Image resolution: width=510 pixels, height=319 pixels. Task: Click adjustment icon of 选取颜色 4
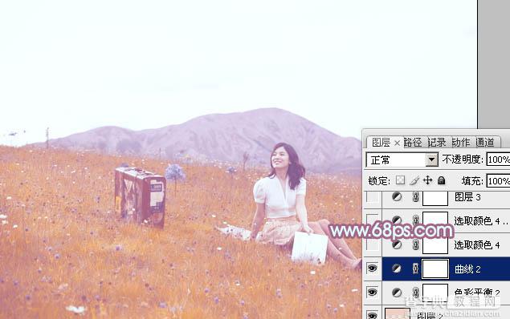[x=397, y=244]
